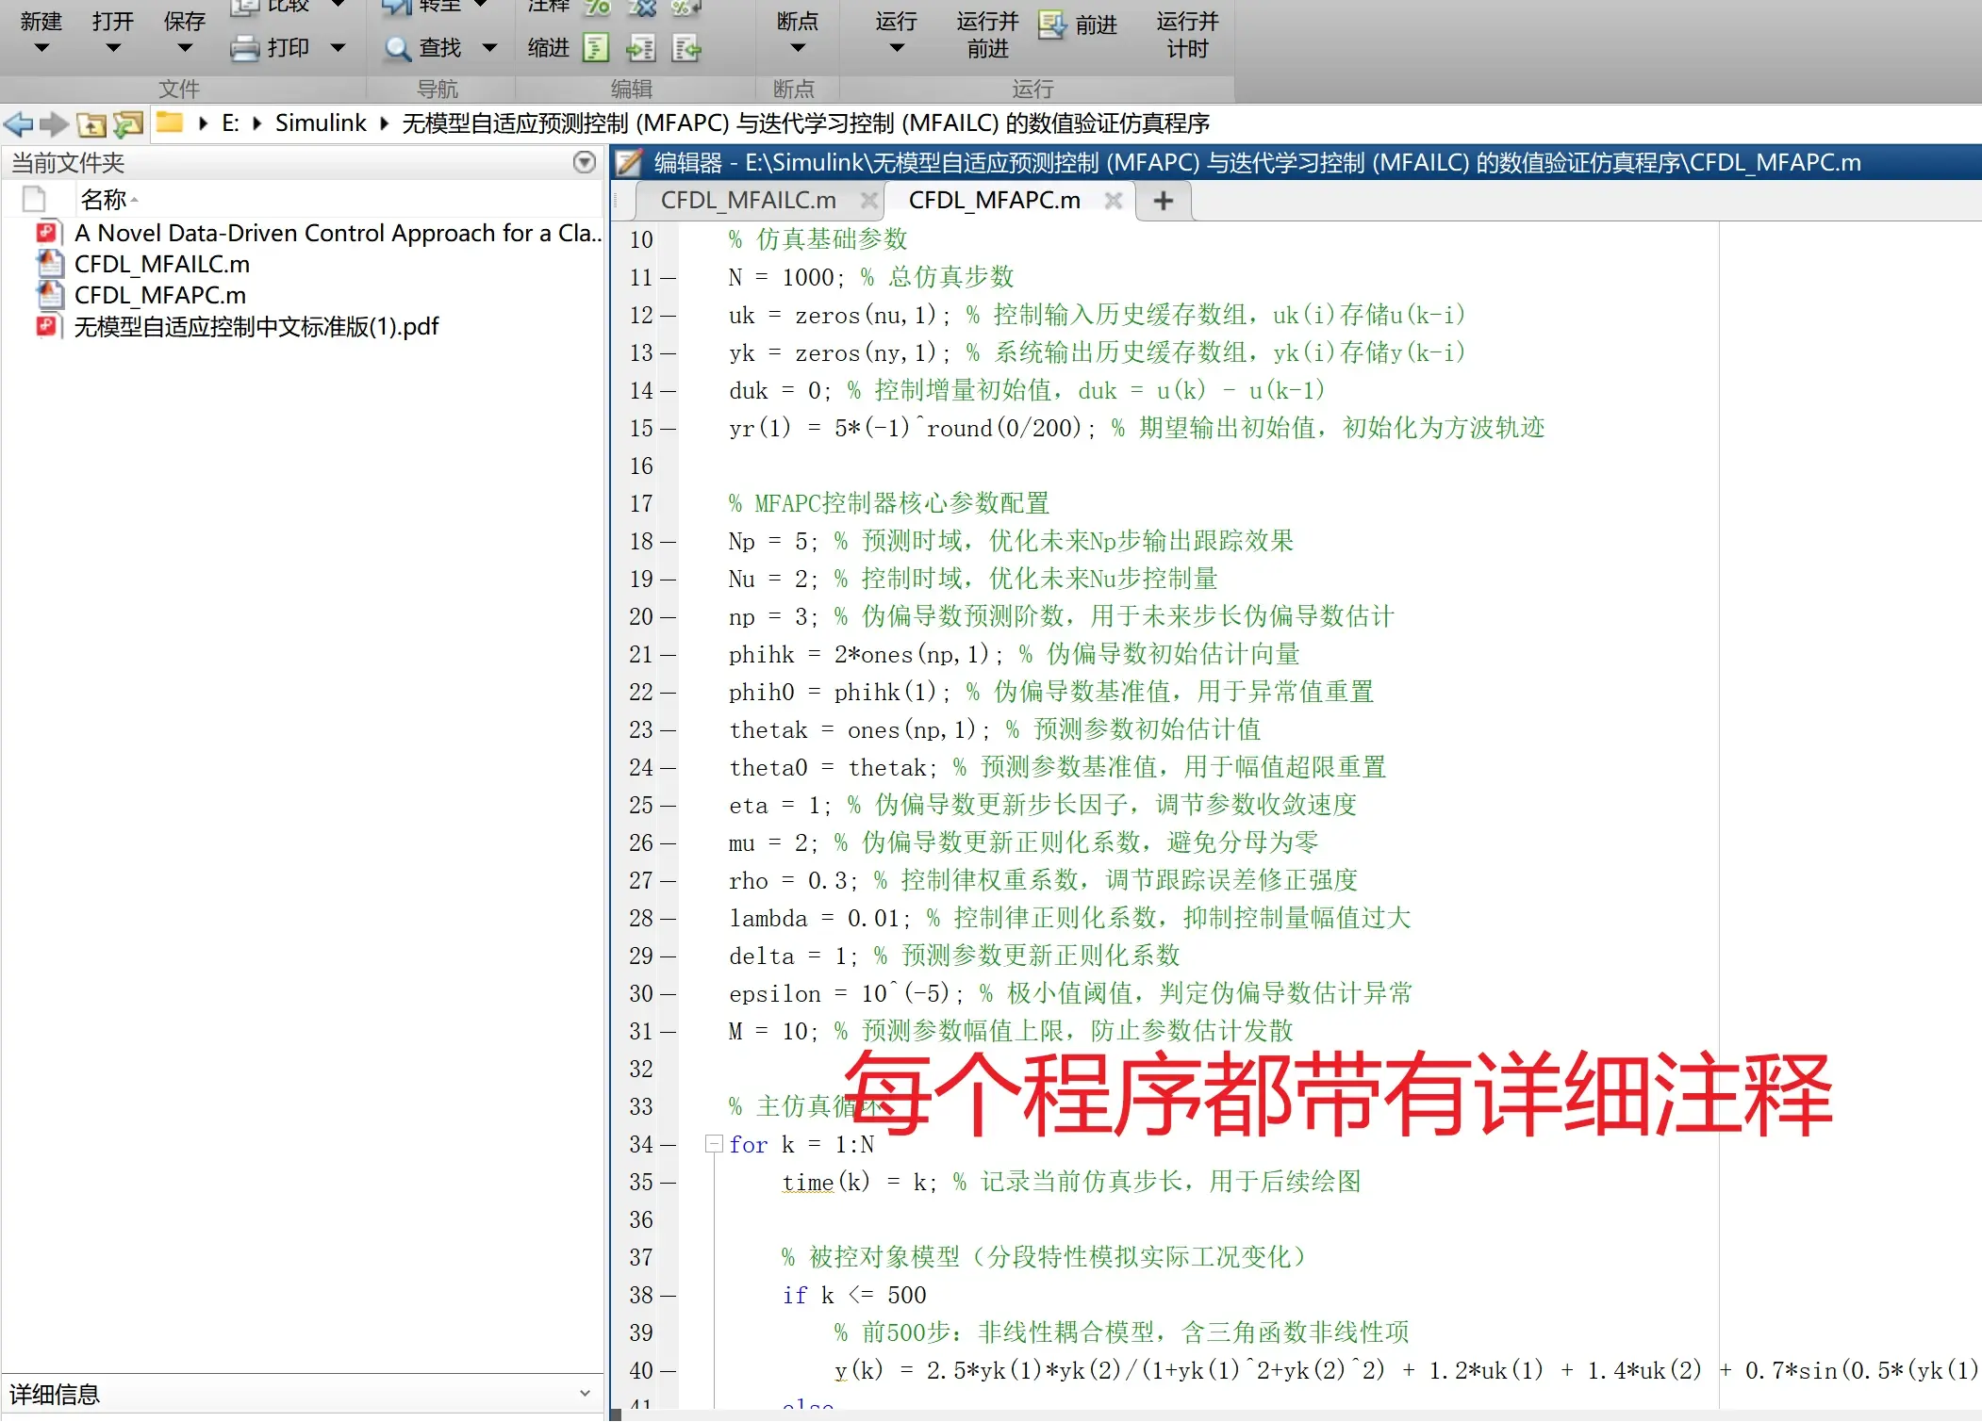Click the Advance (前进) run section icon

click(x=1052, y=25)
